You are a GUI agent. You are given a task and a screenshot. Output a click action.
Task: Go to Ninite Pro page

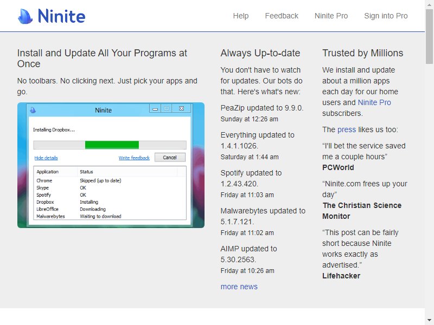(x=331, y=16)
